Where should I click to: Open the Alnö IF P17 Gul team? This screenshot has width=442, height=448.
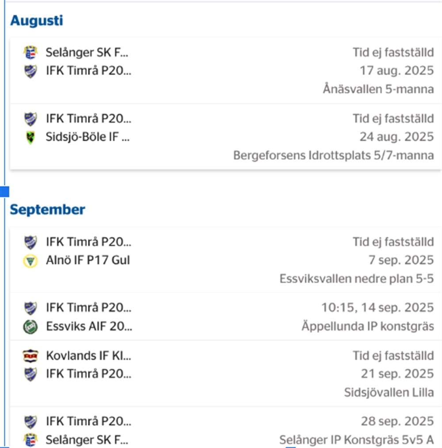click(88, 260)
